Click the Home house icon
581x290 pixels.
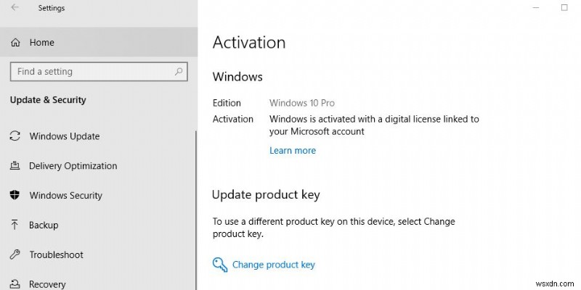click(x=15, y=43)
